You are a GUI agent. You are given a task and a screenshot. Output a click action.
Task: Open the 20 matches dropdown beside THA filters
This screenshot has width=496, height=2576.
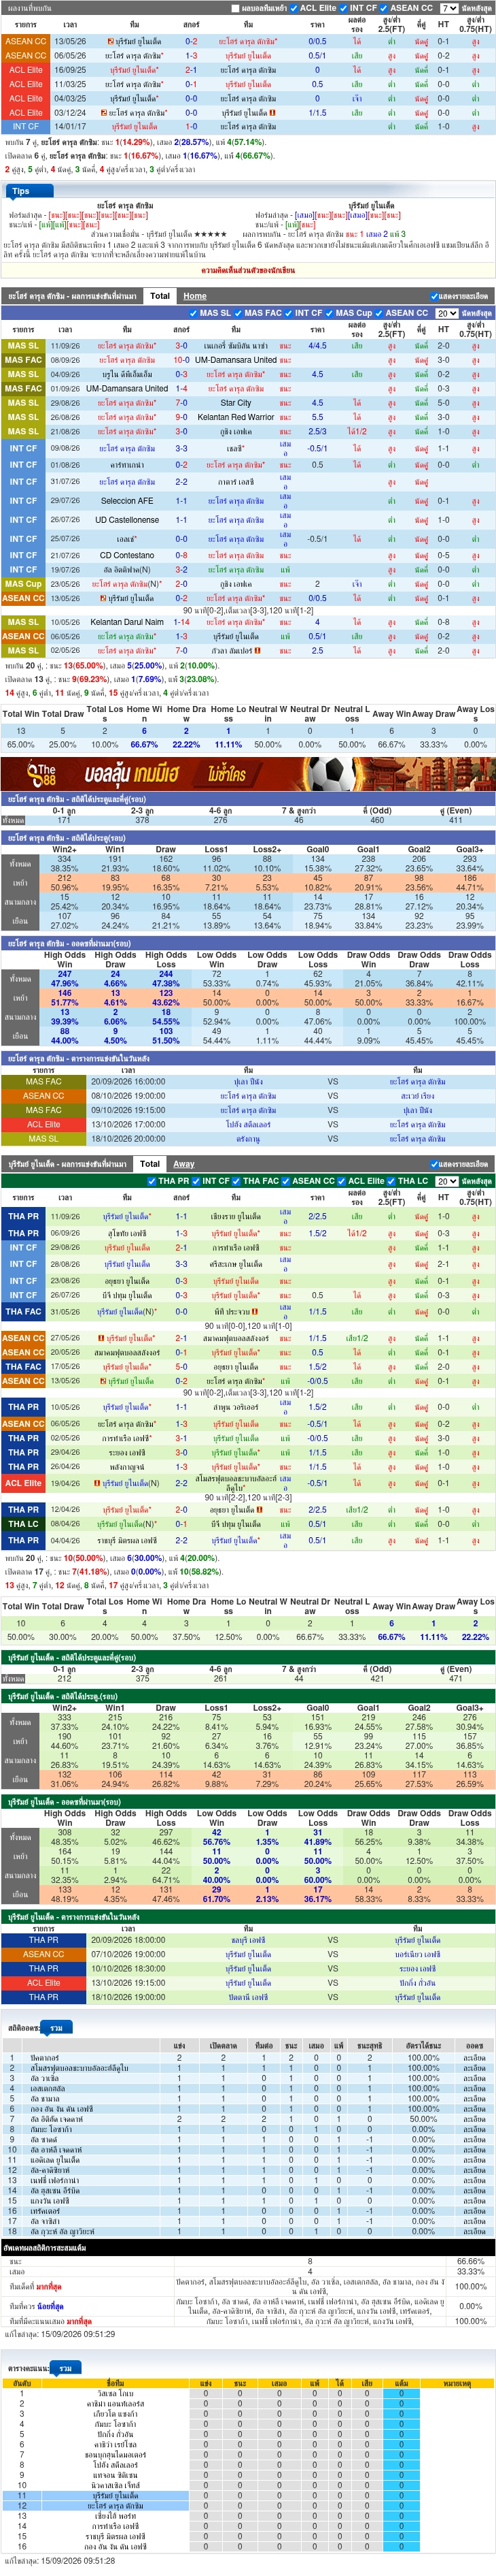pyautogui.click(x=446, y=1181)
